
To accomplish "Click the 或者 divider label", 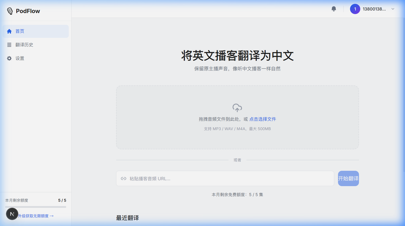I will (237, 160).
